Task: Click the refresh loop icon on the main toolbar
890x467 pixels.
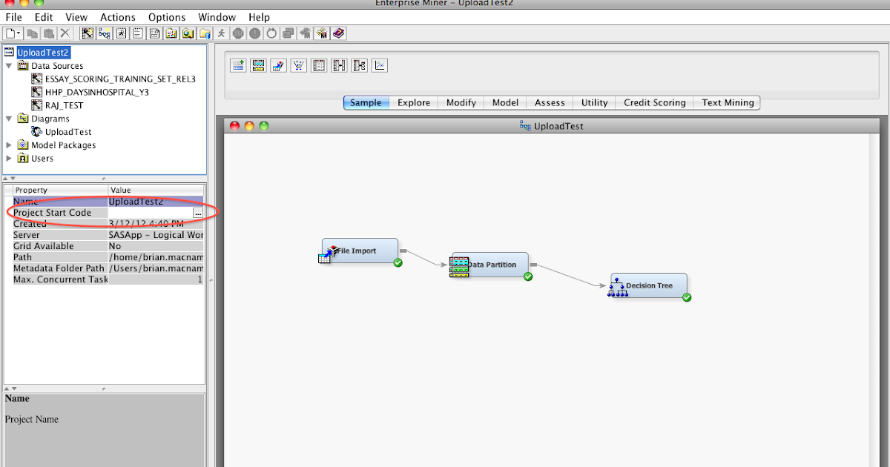Action: (271, 33)
